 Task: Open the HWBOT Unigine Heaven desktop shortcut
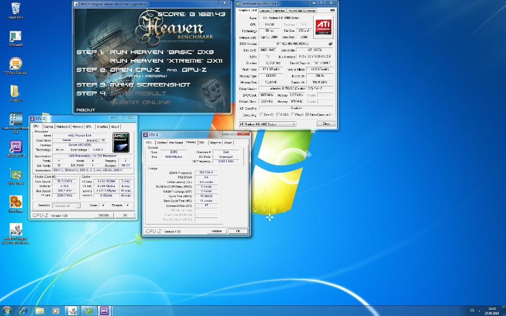coord(16,234)
